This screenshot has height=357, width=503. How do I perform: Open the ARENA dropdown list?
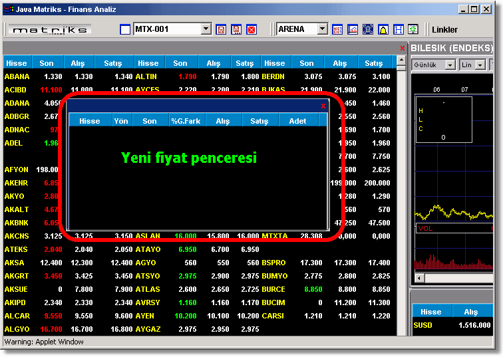(x=323, y=29)
